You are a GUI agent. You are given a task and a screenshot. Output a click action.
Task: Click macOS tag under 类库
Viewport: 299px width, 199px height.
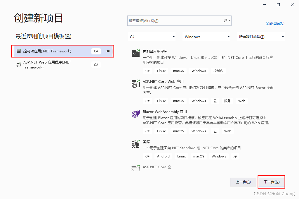click(199, 156)
